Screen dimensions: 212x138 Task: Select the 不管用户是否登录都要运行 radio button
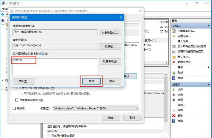[x=17, y=88]
